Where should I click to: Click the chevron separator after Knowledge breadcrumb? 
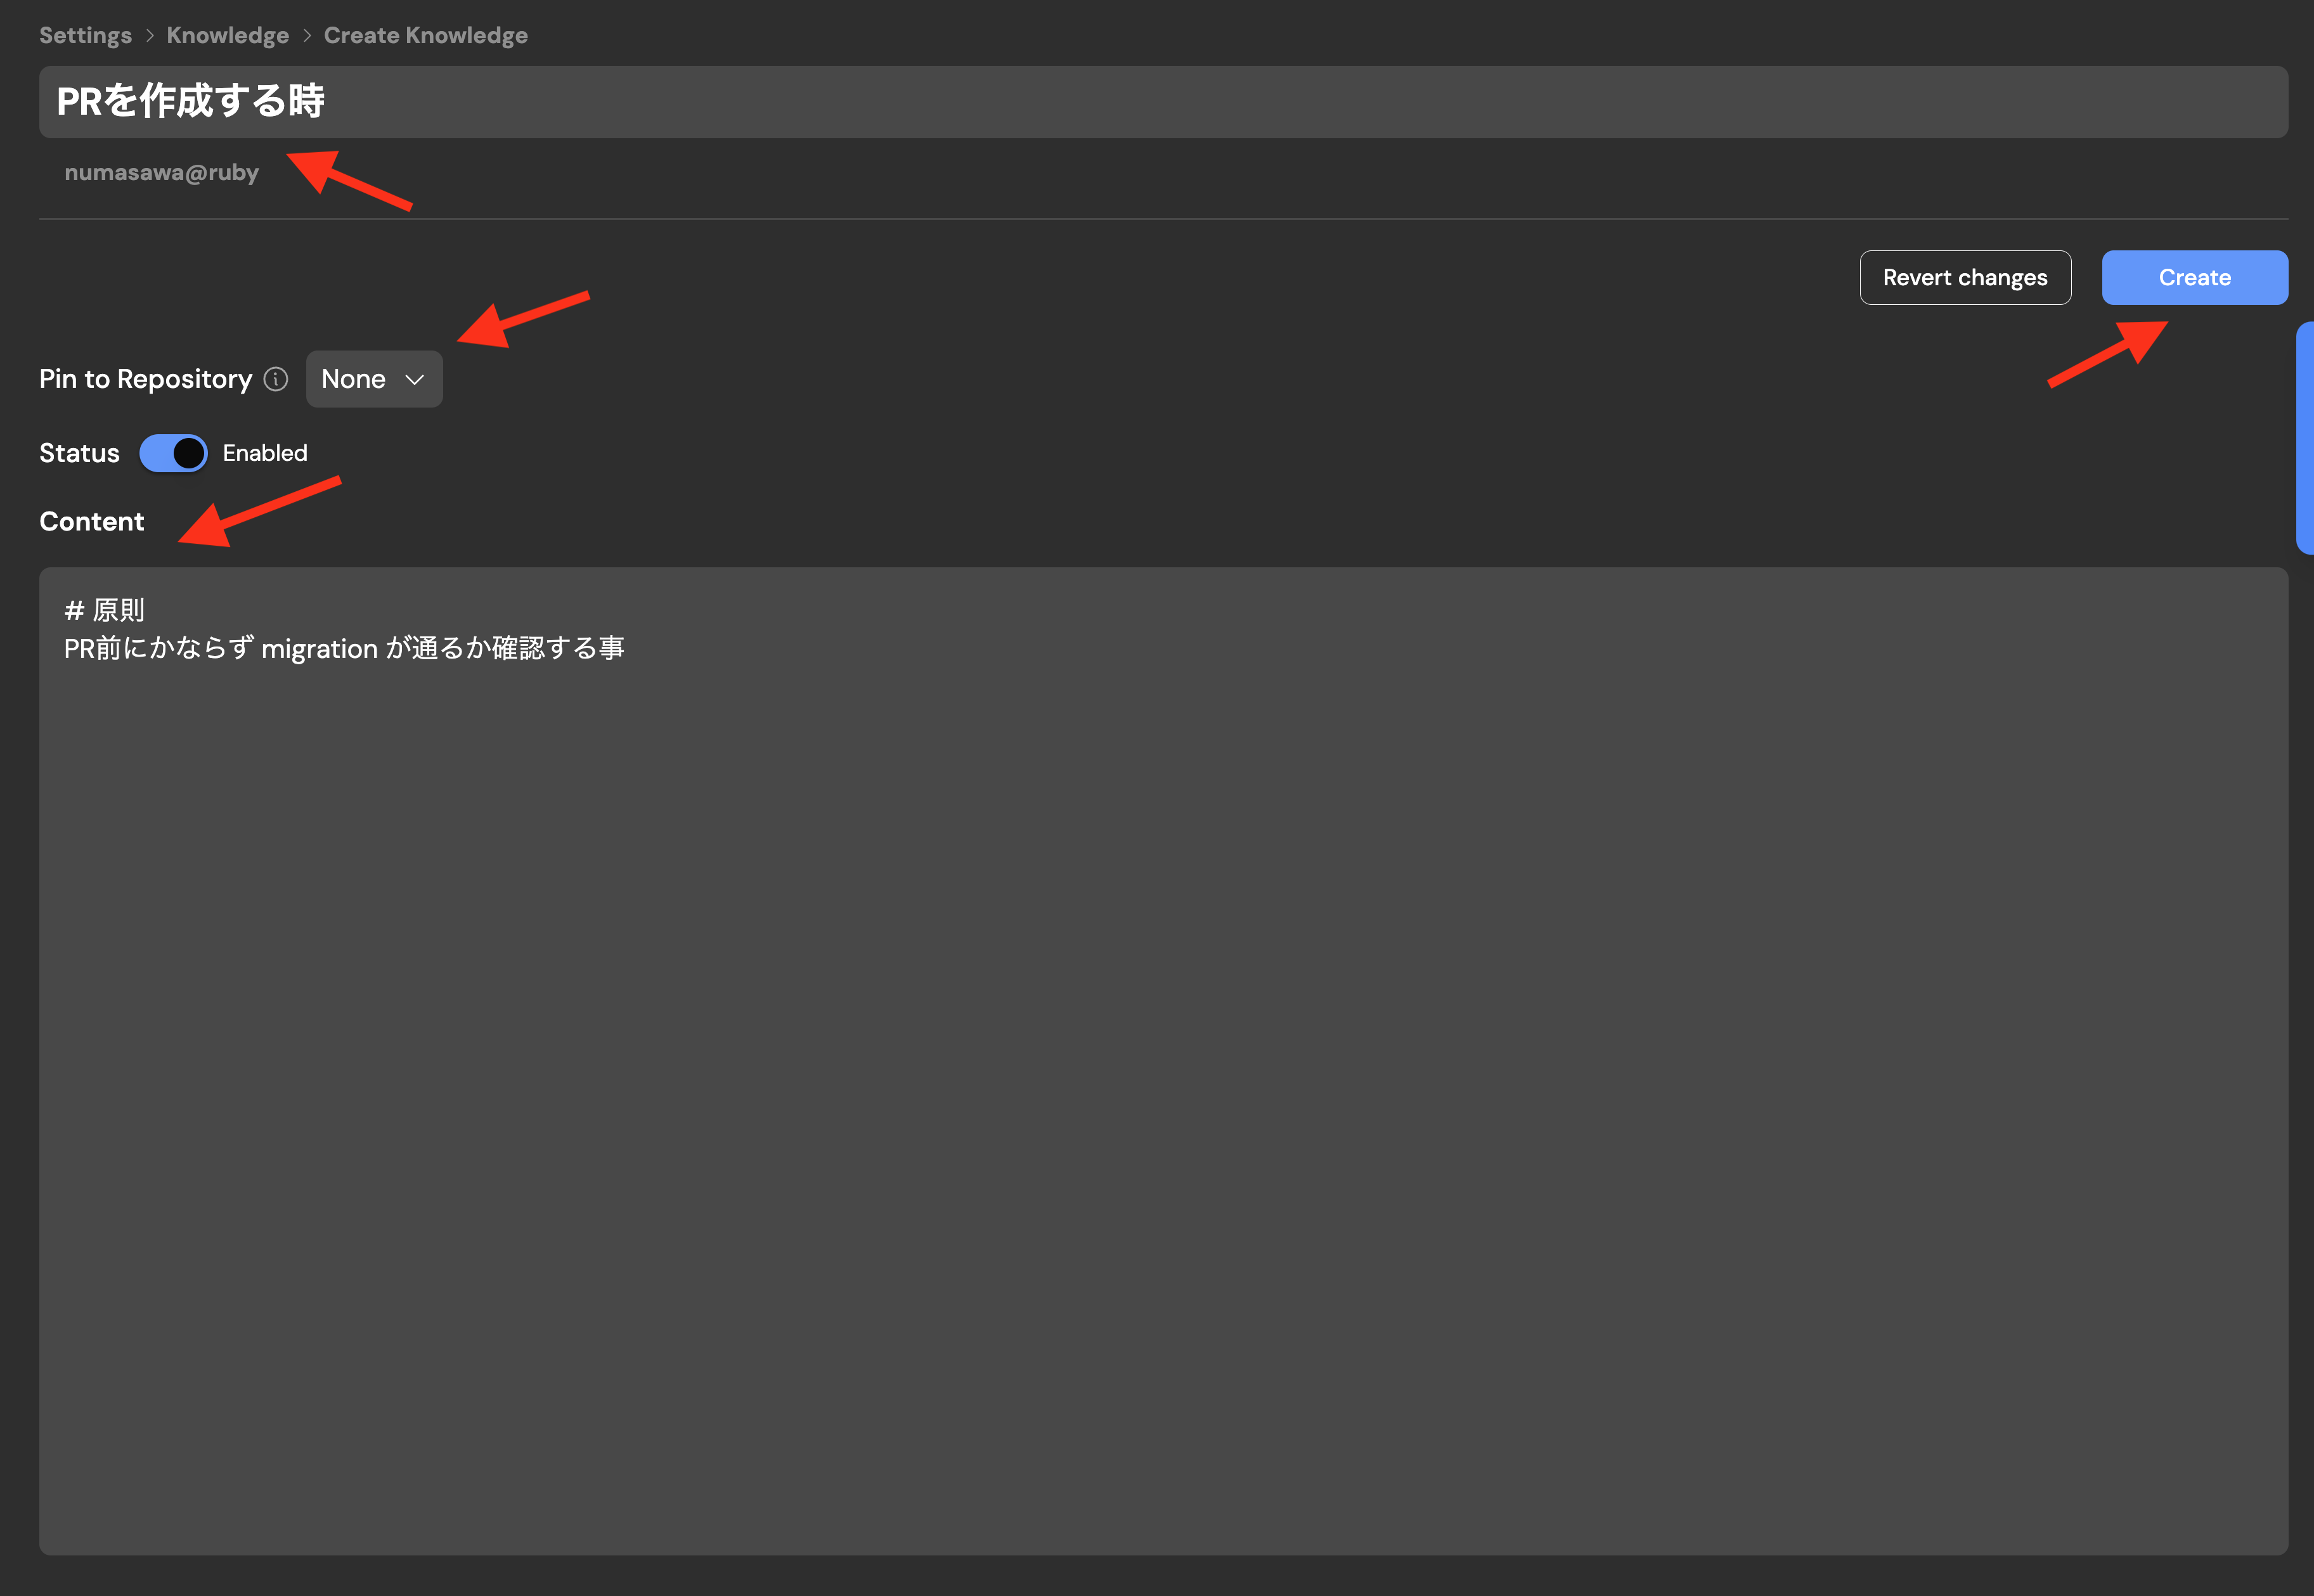pos(307,36)
